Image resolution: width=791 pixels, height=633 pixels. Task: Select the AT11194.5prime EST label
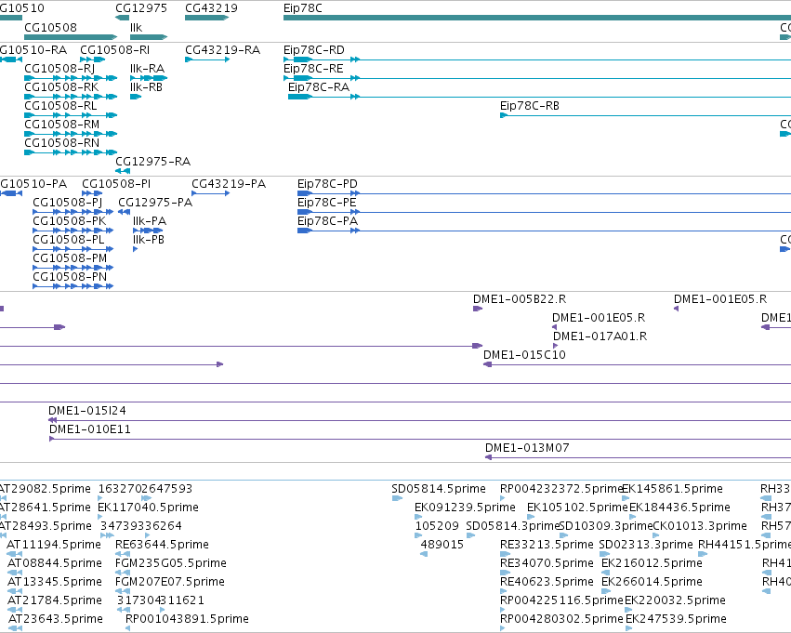coord(54,546)
